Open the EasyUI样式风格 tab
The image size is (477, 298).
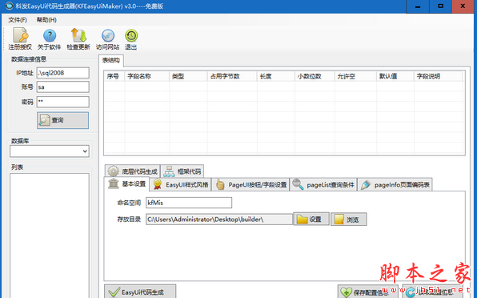[x=181, y=184]
